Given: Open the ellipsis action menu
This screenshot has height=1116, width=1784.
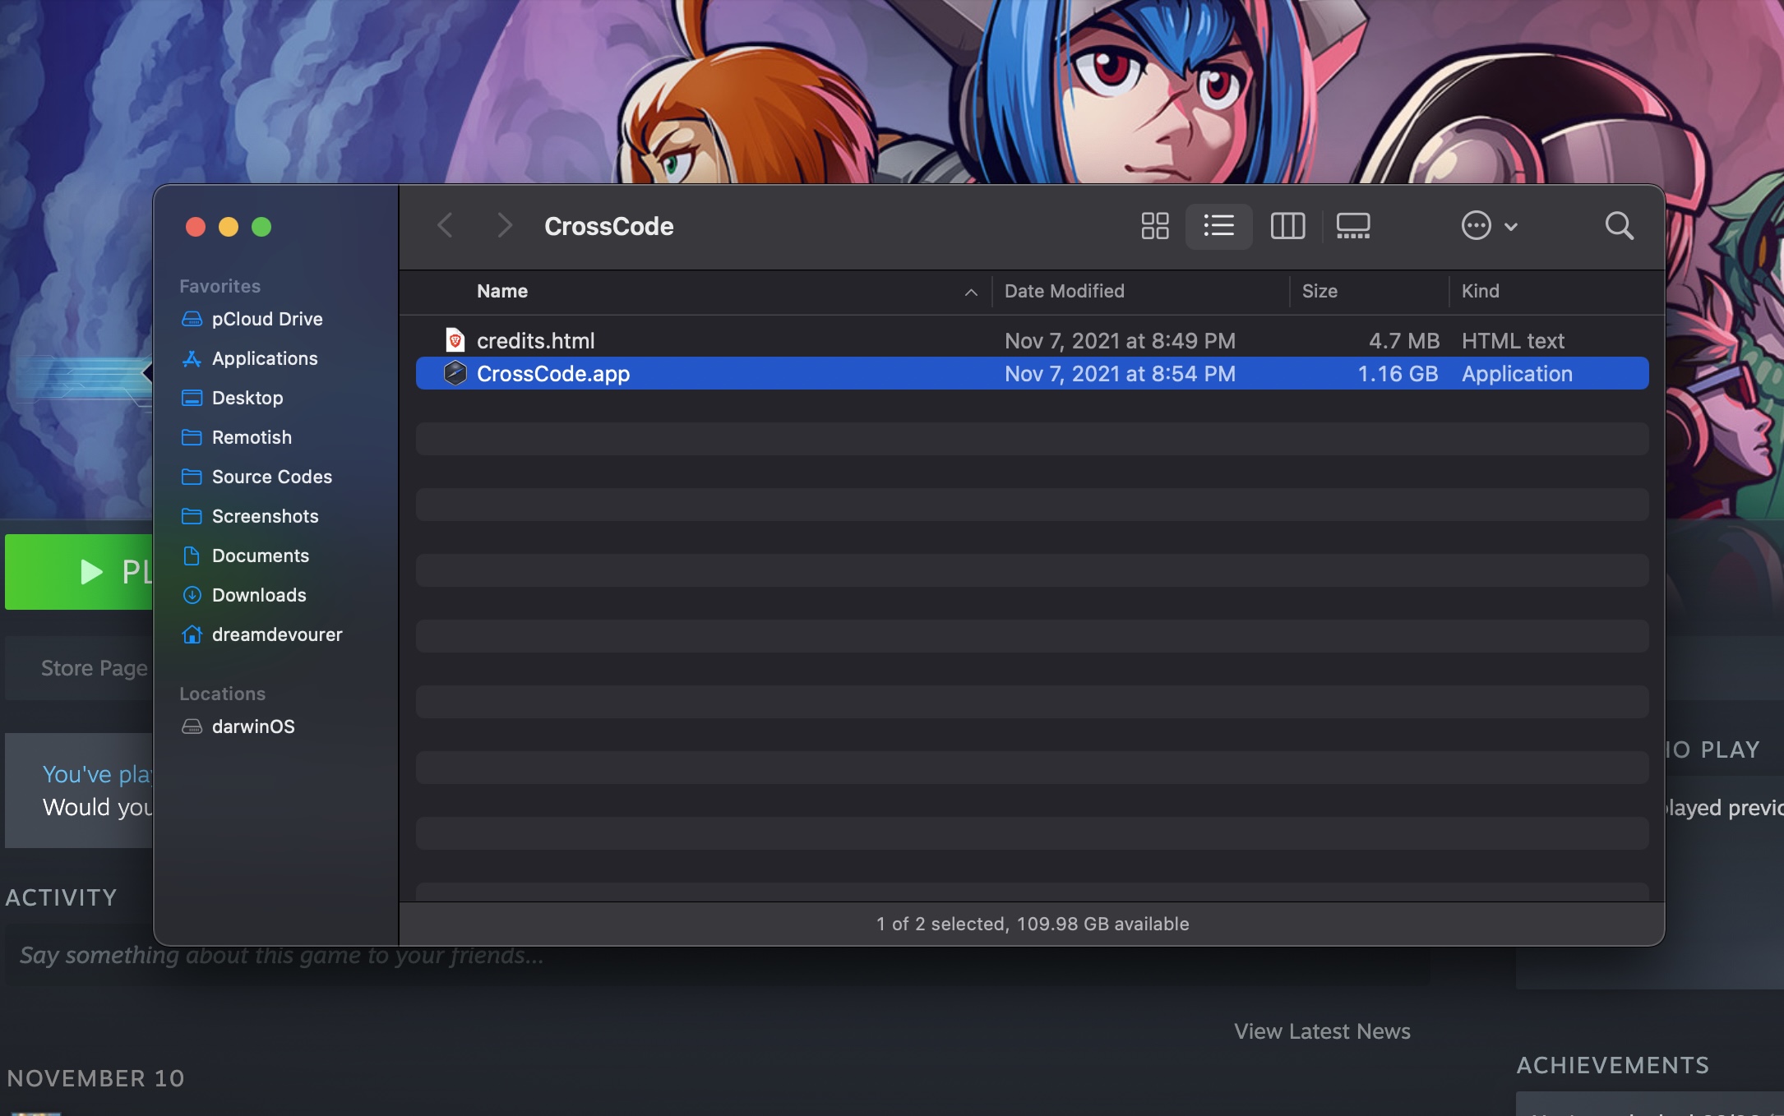Looking at the screenshot, I should pyautogui.click(x=1488, y=226).
